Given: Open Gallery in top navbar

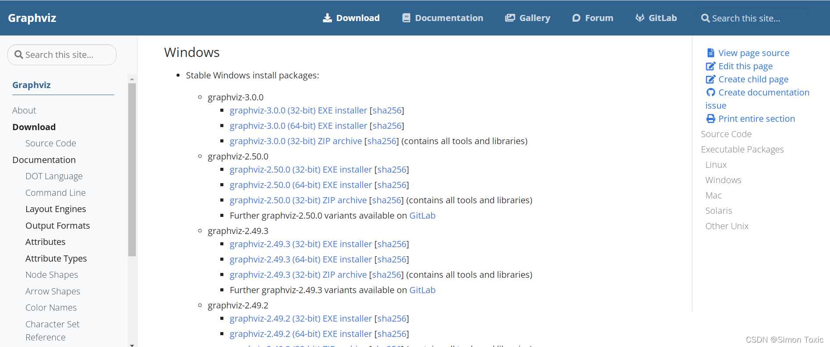Looking at the screenshot, I should pos(527,18).
